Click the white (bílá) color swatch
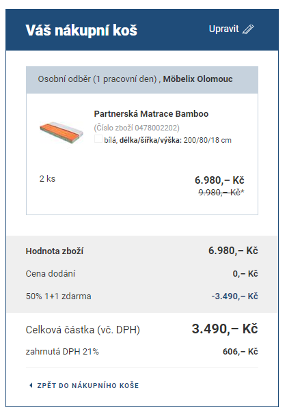The image size is (287, 416). click(98, 139)
